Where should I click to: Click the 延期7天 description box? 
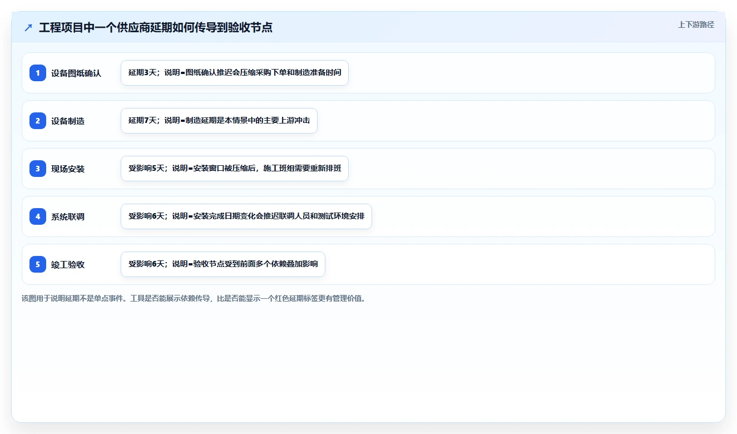click(x=219, y=121)
